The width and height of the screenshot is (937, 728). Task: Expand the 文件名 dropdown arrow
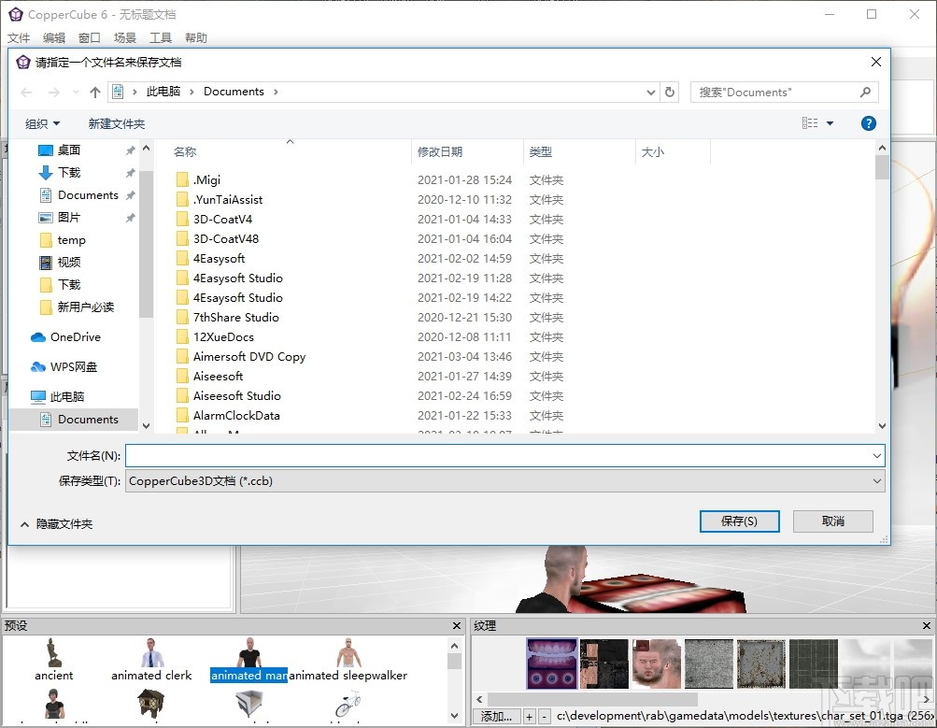pyautogui.click(x=876, y=455)
